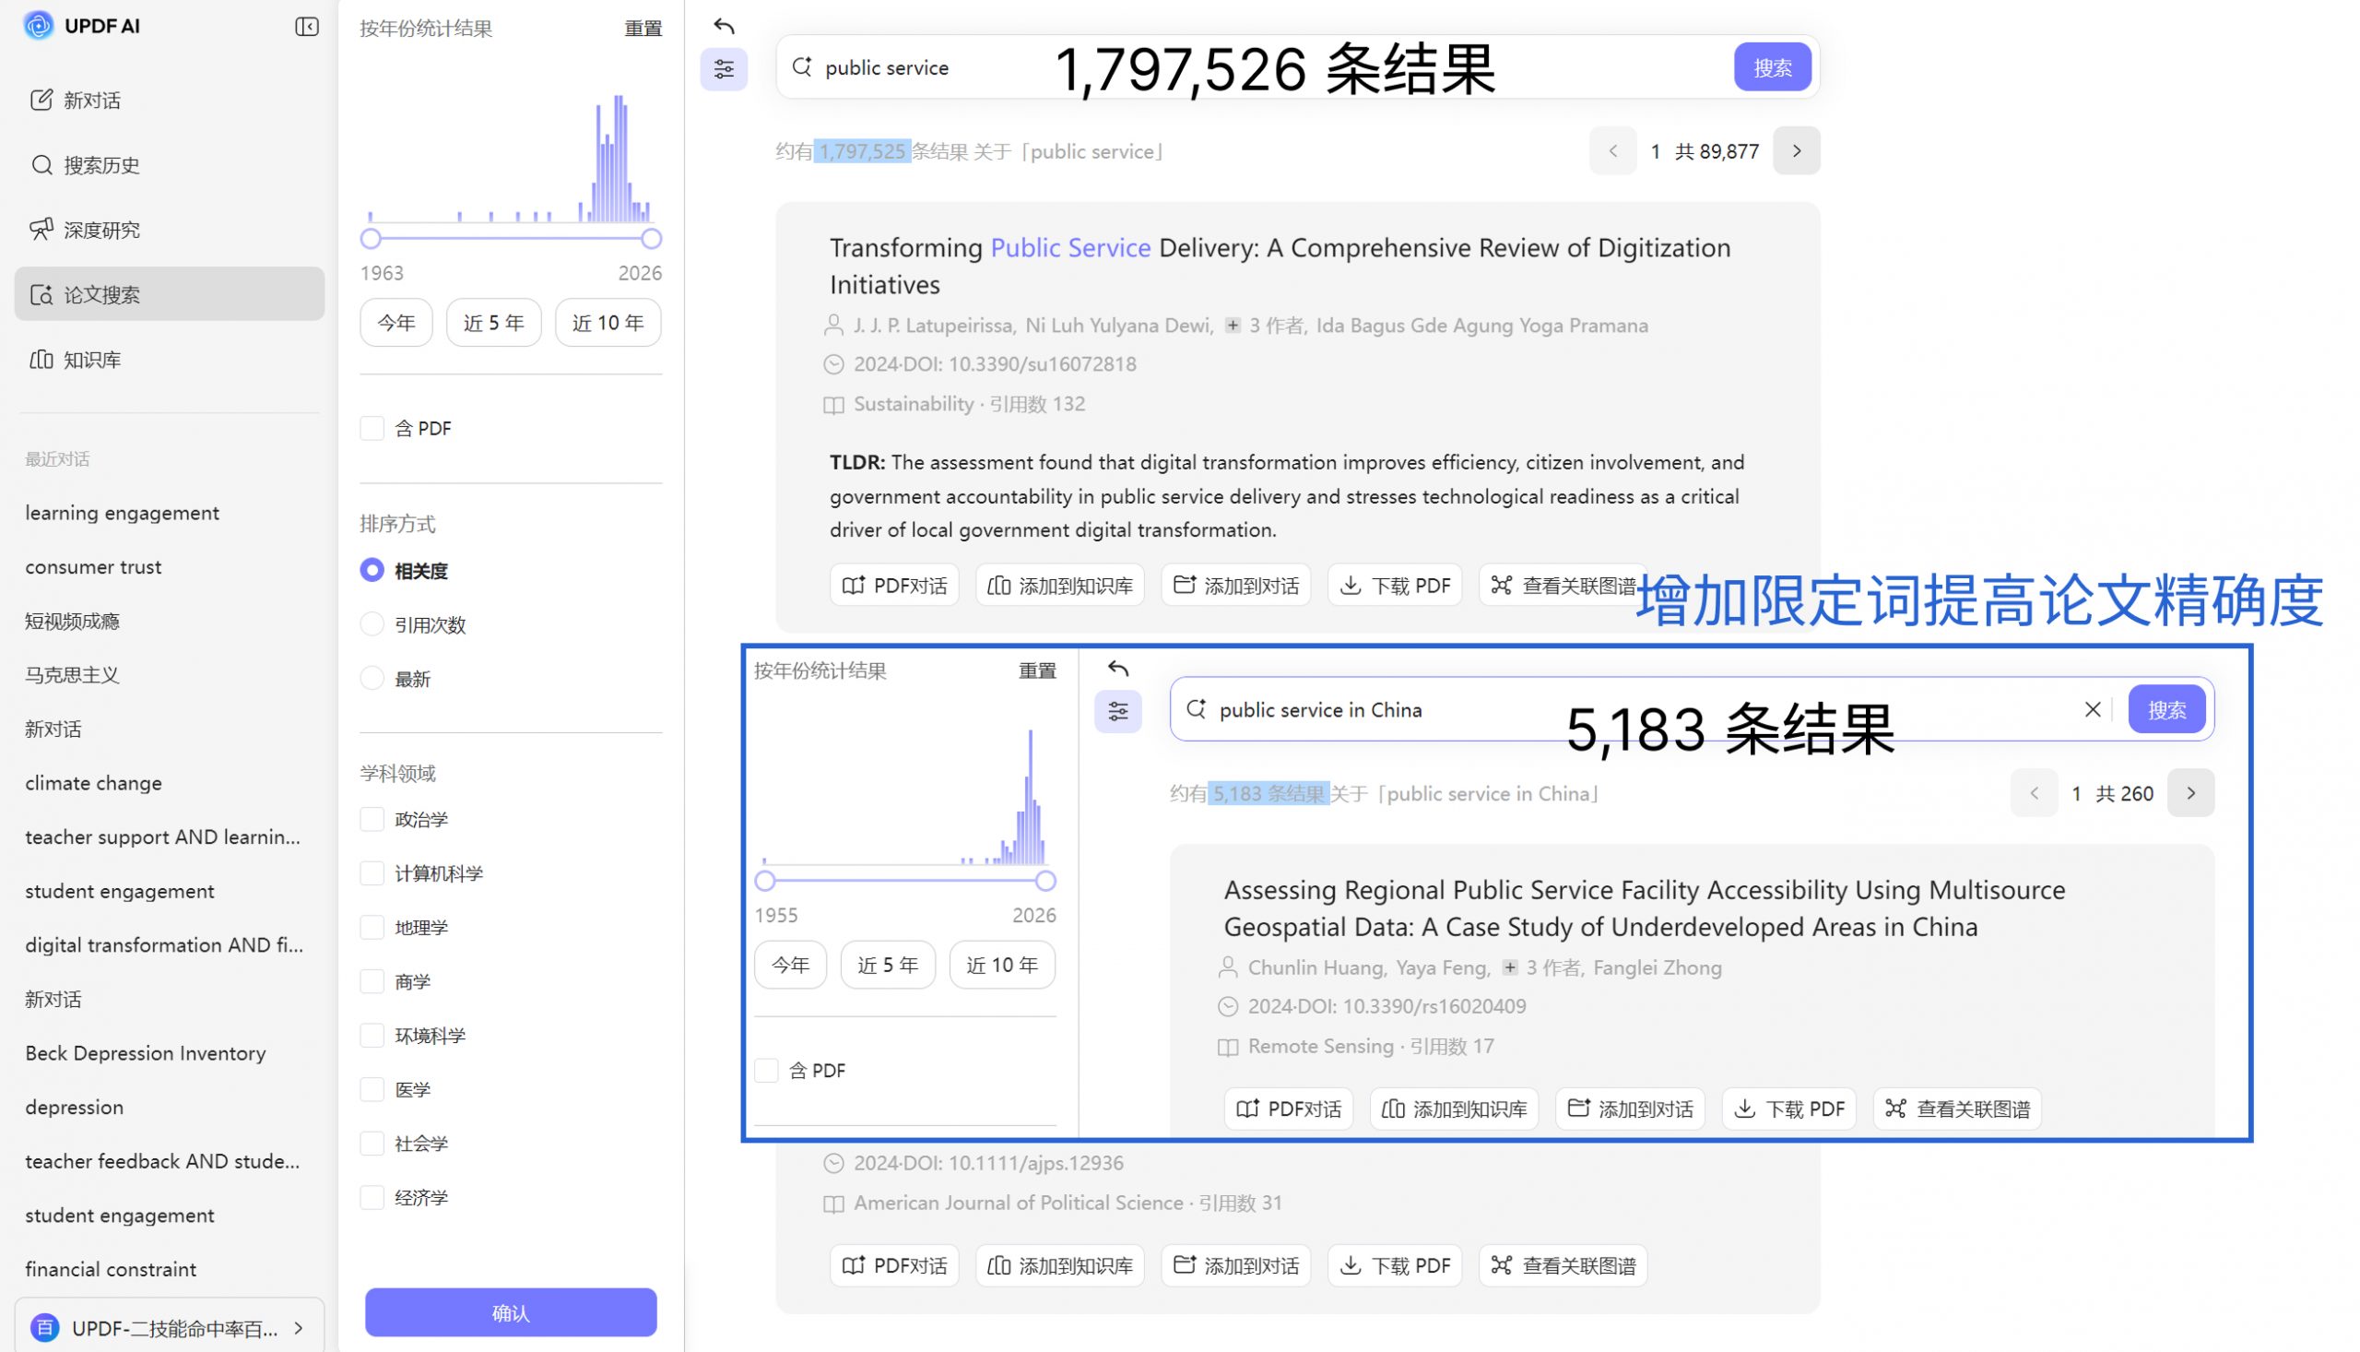Check the 计算机科学 subject box
The image size is (2360, 1352).
coord(372,872)
